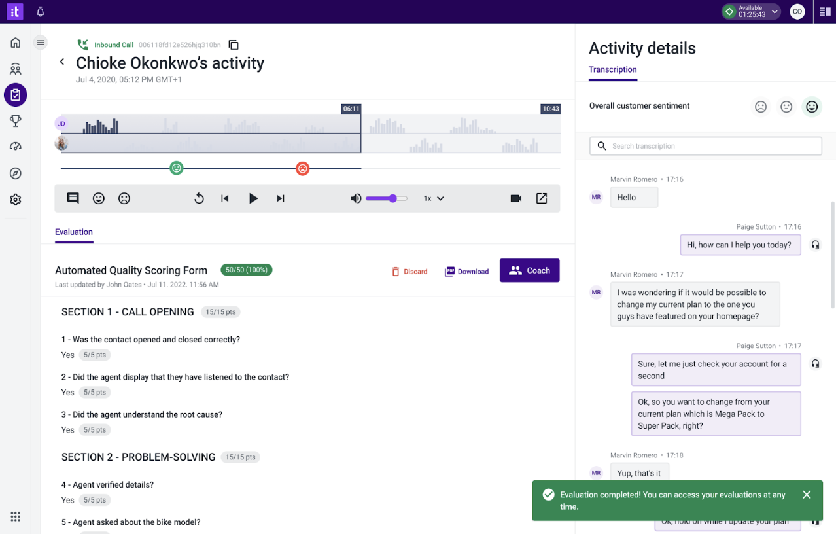This screenshot has width=836, height=534.
Task: Click the 'Hello' transcript message
Action: [x=634, y=198]
